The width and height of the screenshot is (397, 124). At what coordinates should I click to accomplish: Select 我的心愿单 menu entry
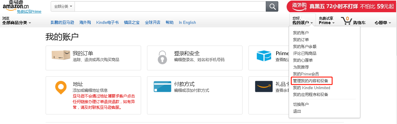point(303,60)
